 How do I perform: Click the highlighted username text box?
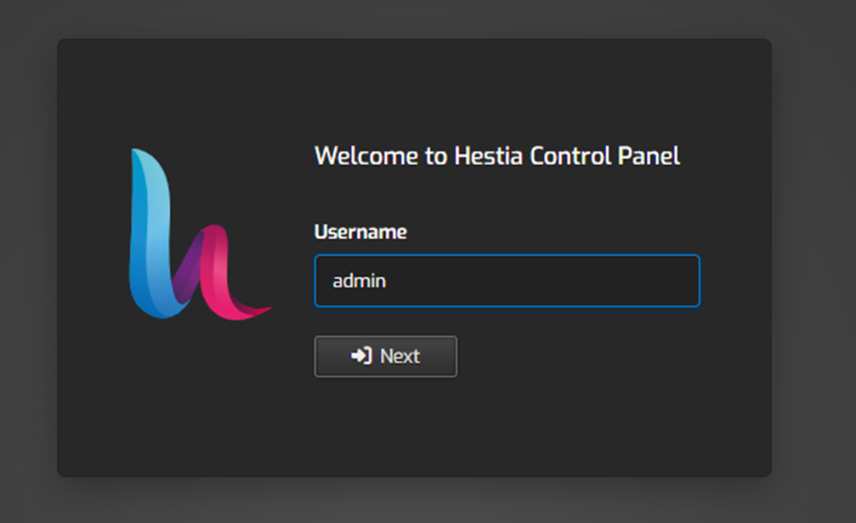point(506,281)
